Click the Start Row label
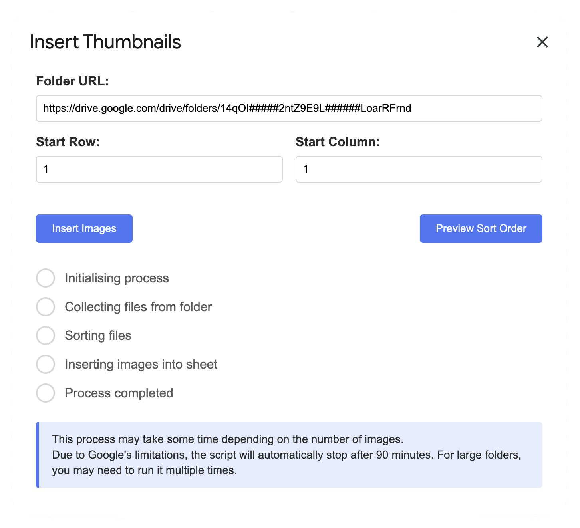 (68, 142)
